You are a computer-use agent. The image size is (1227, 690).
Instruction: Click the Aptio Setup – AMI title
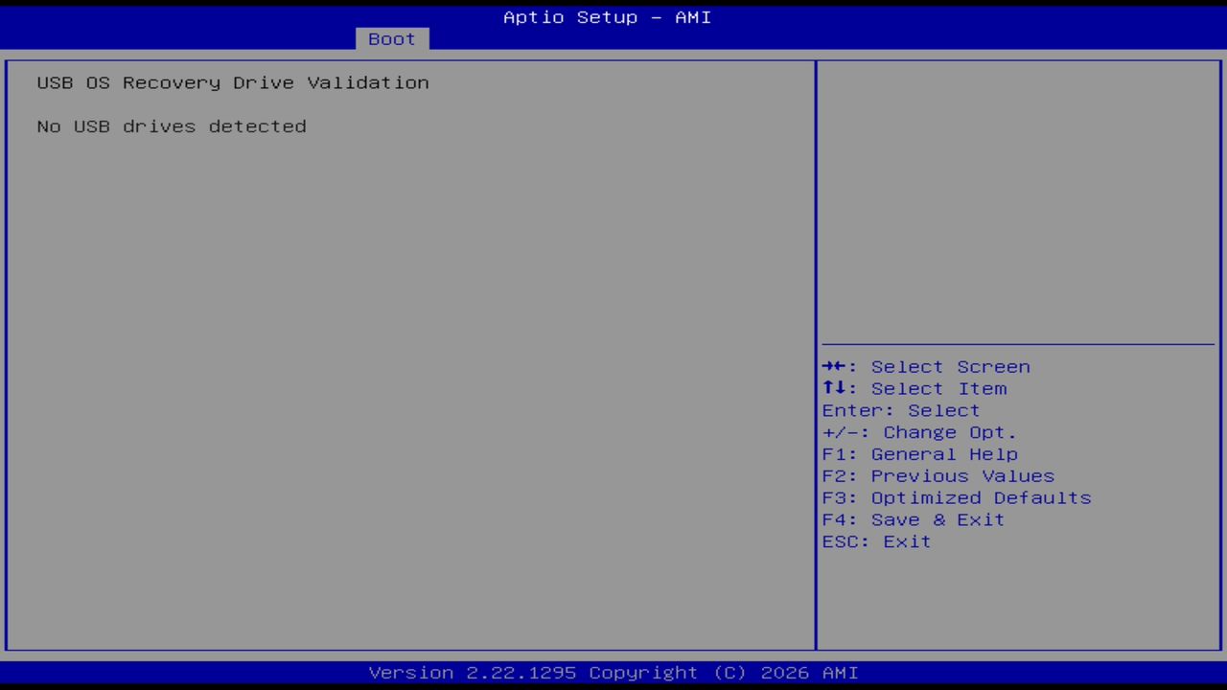point(607,17)
